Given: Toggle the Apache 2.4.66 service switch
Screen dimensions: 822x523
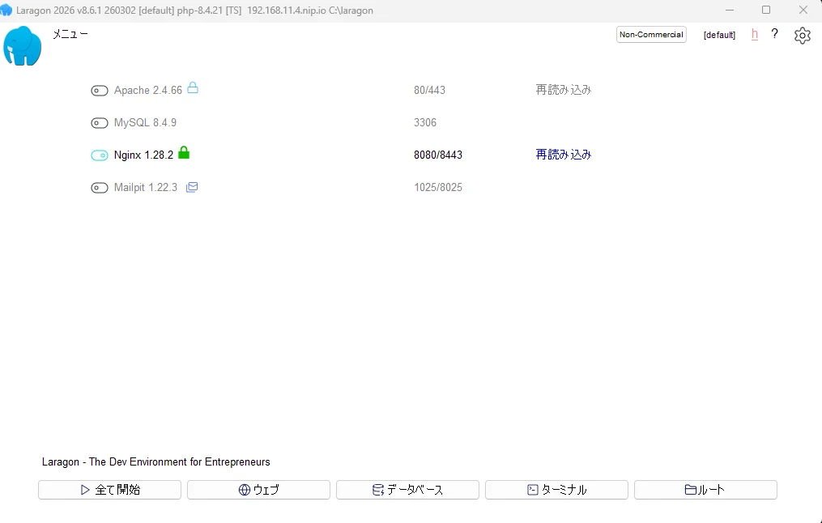Looking at the screenshot, I should tap(99, 91).
